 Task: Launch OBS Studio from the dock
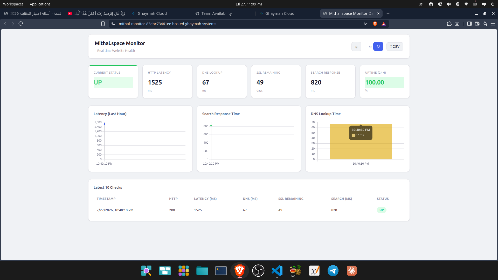258,271
